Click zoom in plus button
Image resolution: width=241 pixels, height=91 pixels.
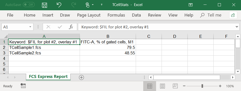pos(220,86)
